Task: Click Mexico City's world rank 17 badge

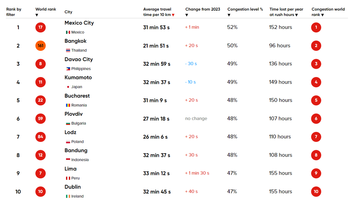Action: pos(40,27)
